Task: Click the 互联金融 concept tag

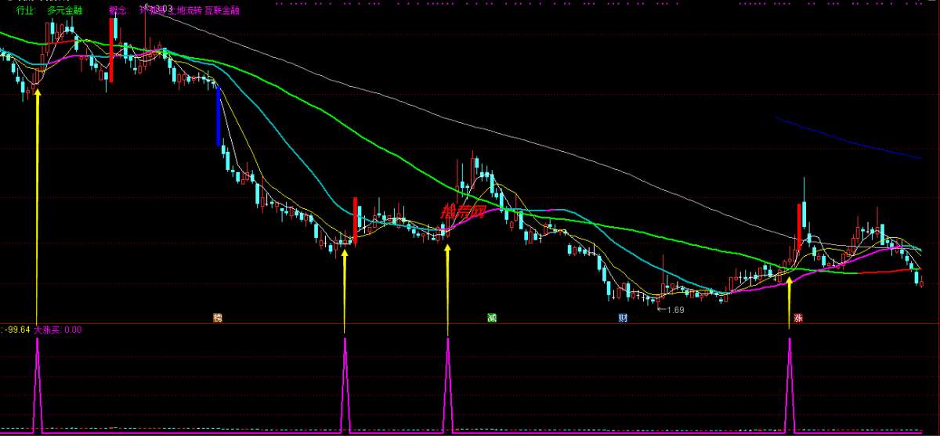Action: (x=223, y=11)
